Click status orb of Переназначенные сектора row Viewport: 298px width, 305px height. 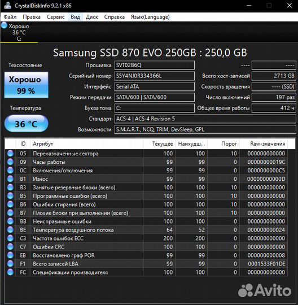[10, 154]
